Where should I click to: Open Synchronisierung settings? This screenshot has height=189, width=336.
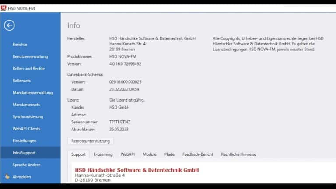(28, 117)
